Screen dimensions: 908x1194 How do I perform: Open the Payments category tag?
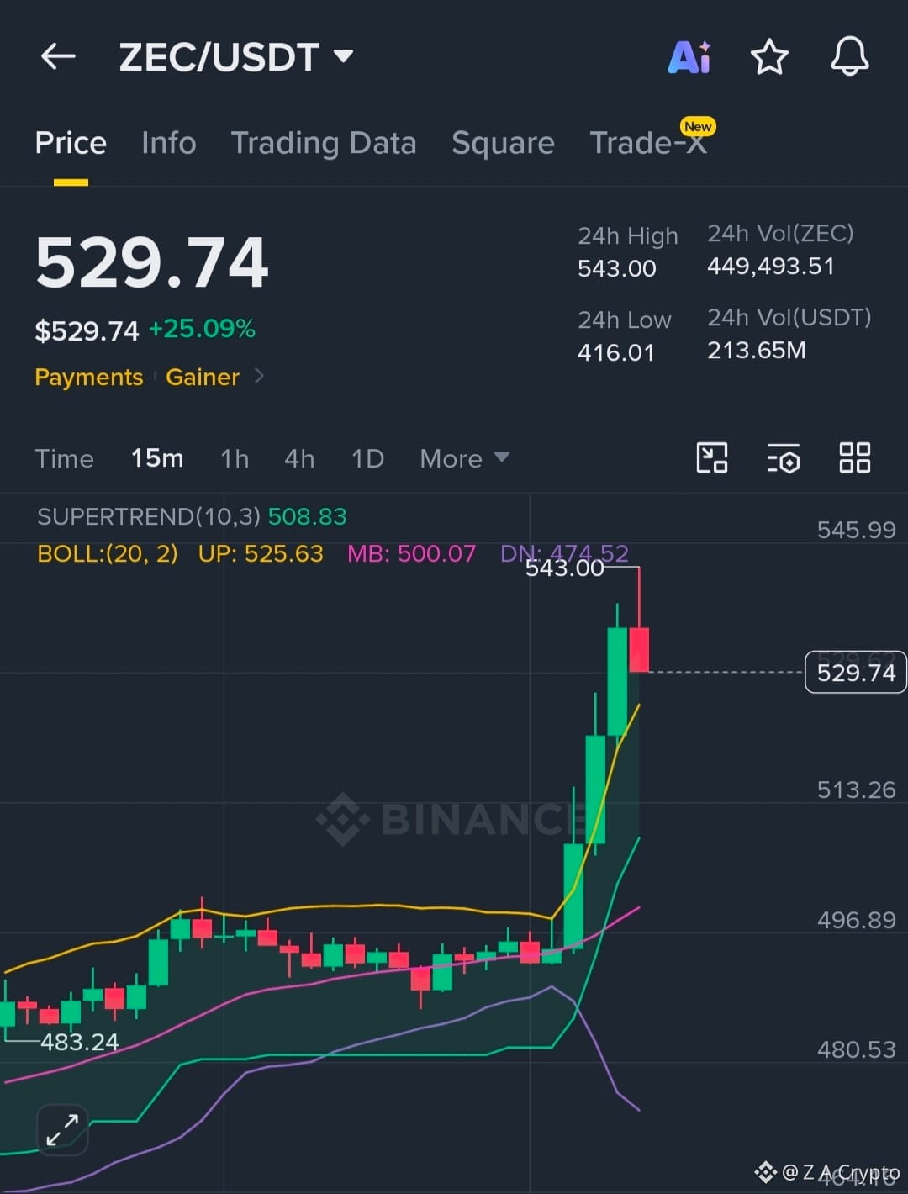[x=88, y=377]
